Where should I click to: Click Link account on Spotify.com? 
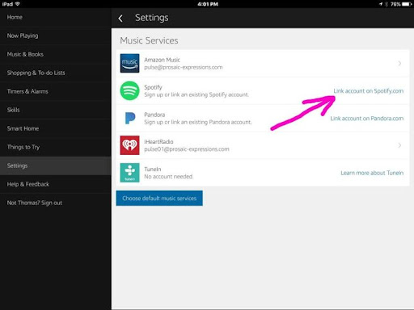click(369, 91)
